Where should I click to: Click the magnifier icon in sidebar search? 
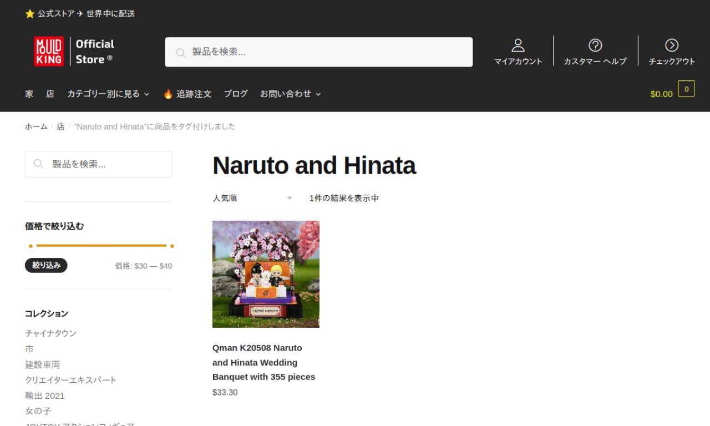pos(38,164)
